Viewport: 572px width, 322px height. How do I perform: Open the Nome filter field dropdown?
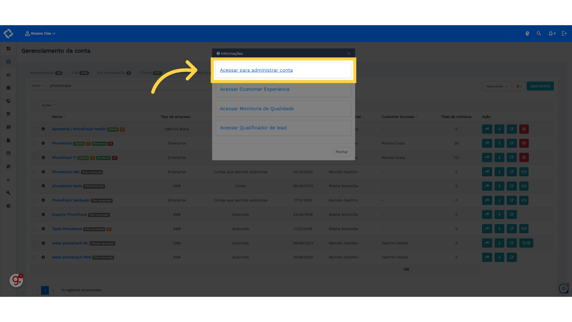pyautogui.click(x=38, y=86)
